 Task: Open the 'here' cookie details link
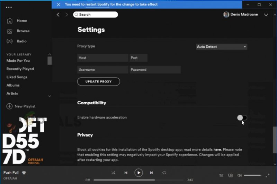click(217, 150)
